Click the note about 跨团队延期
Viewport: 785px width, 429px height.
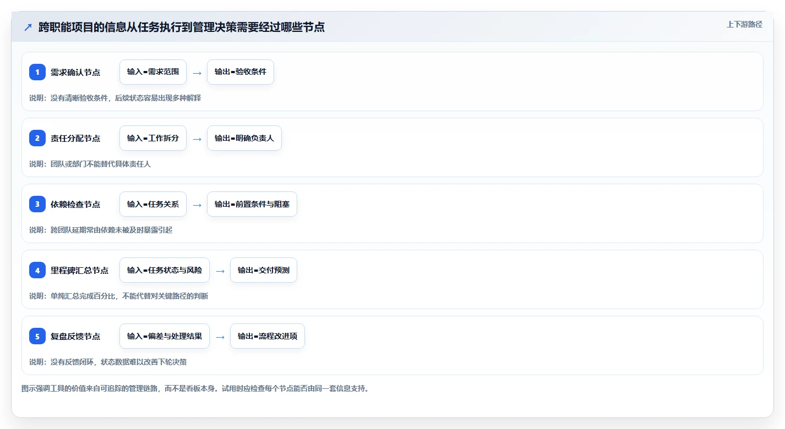tap(101, 230)
